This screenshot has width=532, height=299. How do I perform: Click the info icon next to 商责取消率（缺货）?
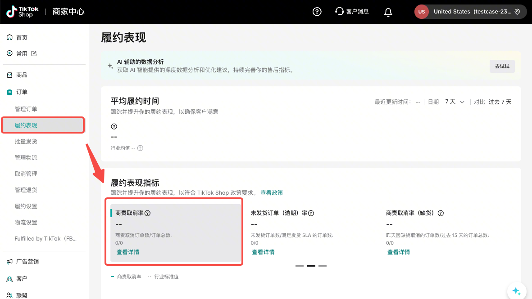pyautogui.click(x=441, y=213)
